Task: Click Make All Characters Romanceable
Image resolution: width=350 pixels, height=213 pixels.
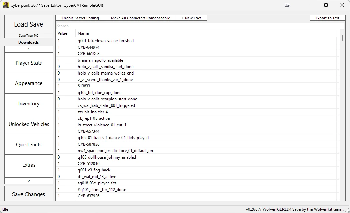Action: point(141,18)
